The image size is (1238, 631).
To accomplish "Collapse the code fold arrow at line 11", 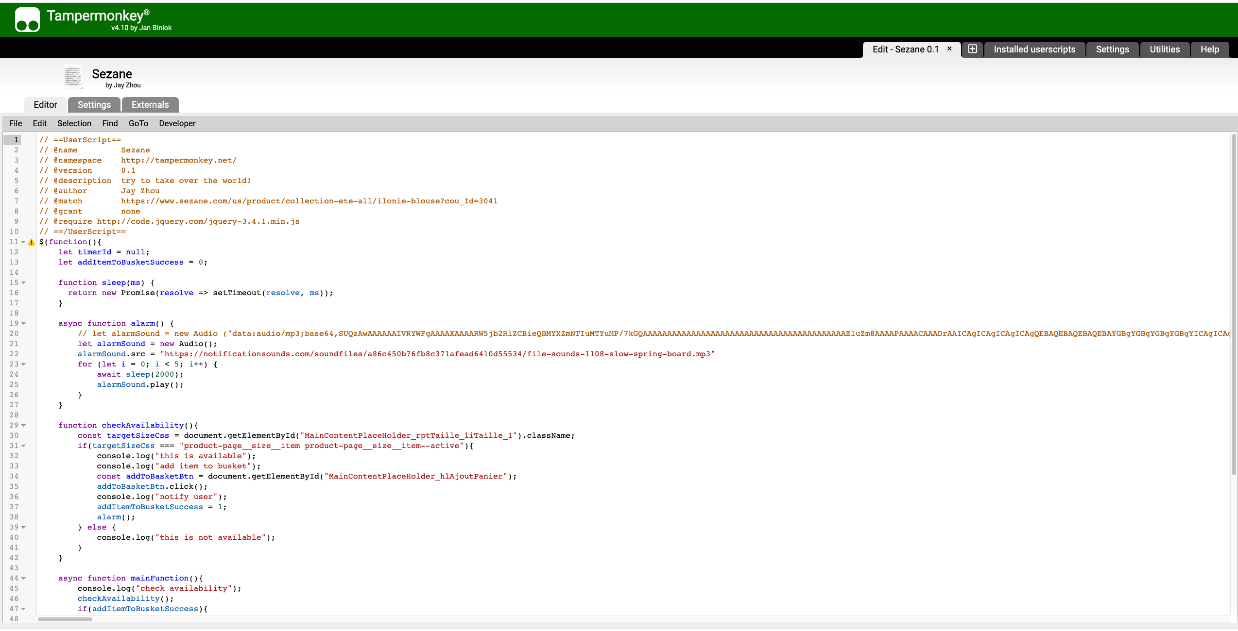I will coord(23,242).
